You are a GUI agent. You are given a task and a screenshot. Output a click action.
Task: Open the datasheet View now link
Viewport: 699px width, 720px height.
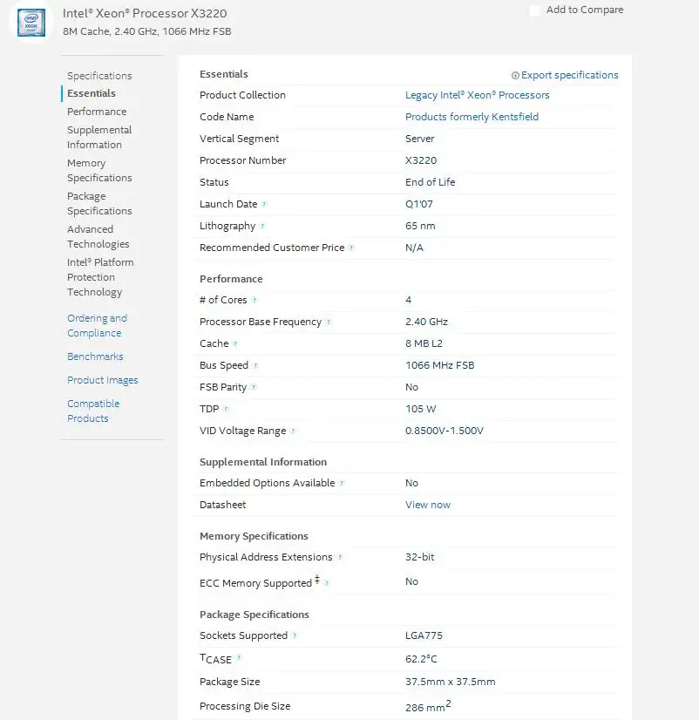(x=428, y=505)
